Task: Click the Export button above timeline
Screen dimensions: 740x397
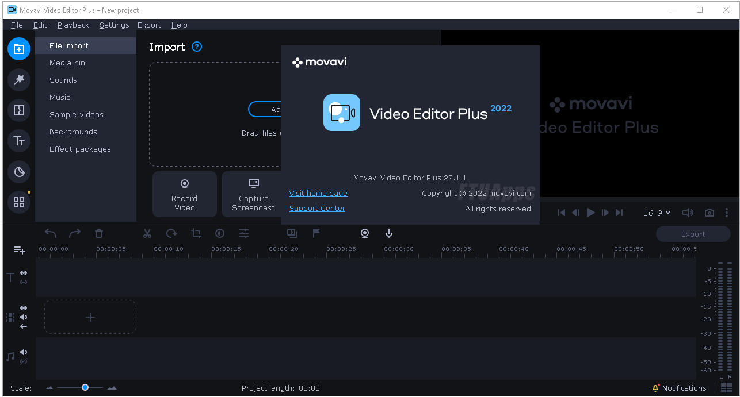Action: coord(693,234)
